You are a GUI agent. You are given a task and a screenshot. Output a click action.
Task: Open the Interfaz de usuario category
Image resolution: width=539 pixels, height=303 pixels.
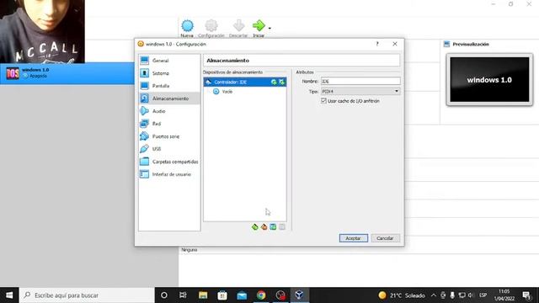169,174
